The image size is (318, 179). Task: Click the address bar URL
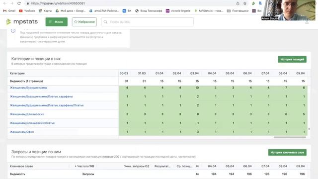[x=58, y=3]
